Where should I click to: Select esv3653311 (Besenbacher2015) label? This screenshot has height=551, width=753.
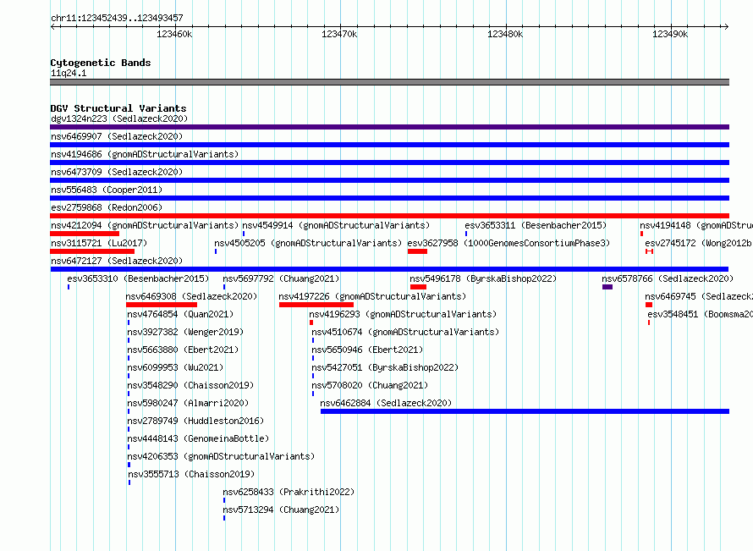pos(536,225)
